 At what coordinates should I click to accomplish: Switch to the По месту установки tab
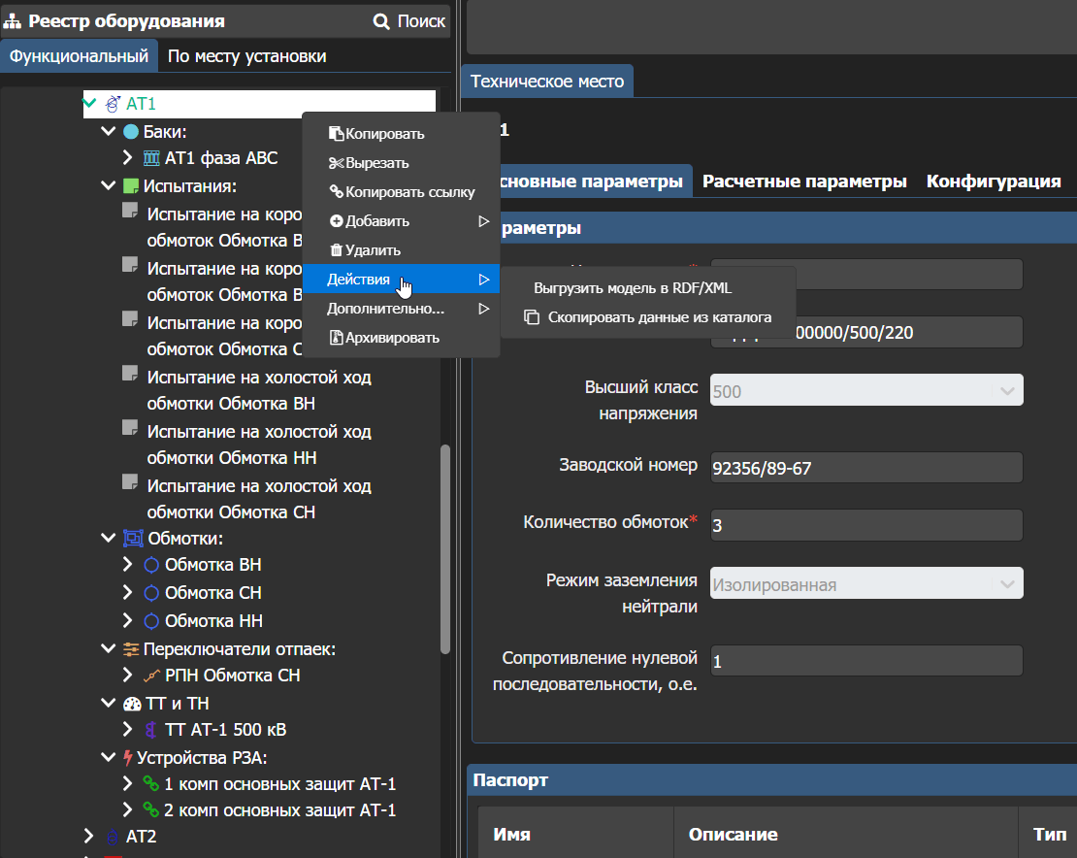[246, 56]
